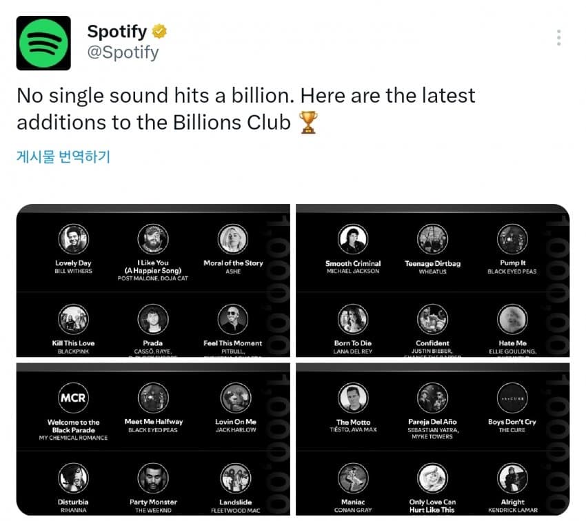
Task: Click the gold verified badge next to Spotify
Action: click(x=159, y=30)
